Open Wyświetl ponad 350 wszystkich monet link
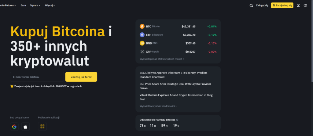This screenshot has width=313, height=136. [162, 59]
